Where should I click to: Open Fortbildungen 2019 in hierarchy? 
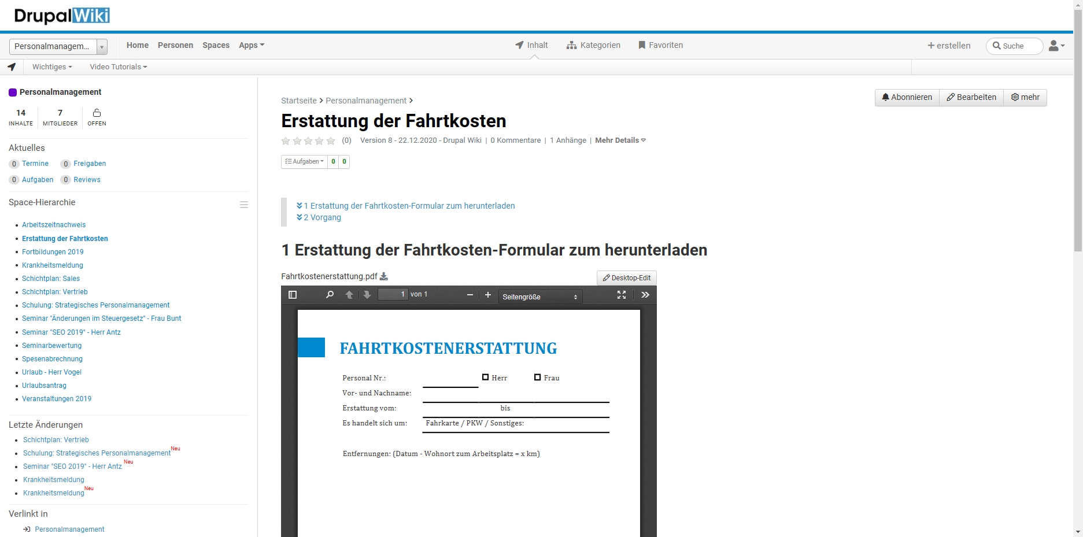[53, 252]
